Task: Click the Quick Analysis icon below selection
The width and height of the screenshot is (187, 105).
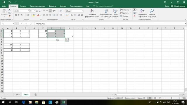Action: [67, 40]
